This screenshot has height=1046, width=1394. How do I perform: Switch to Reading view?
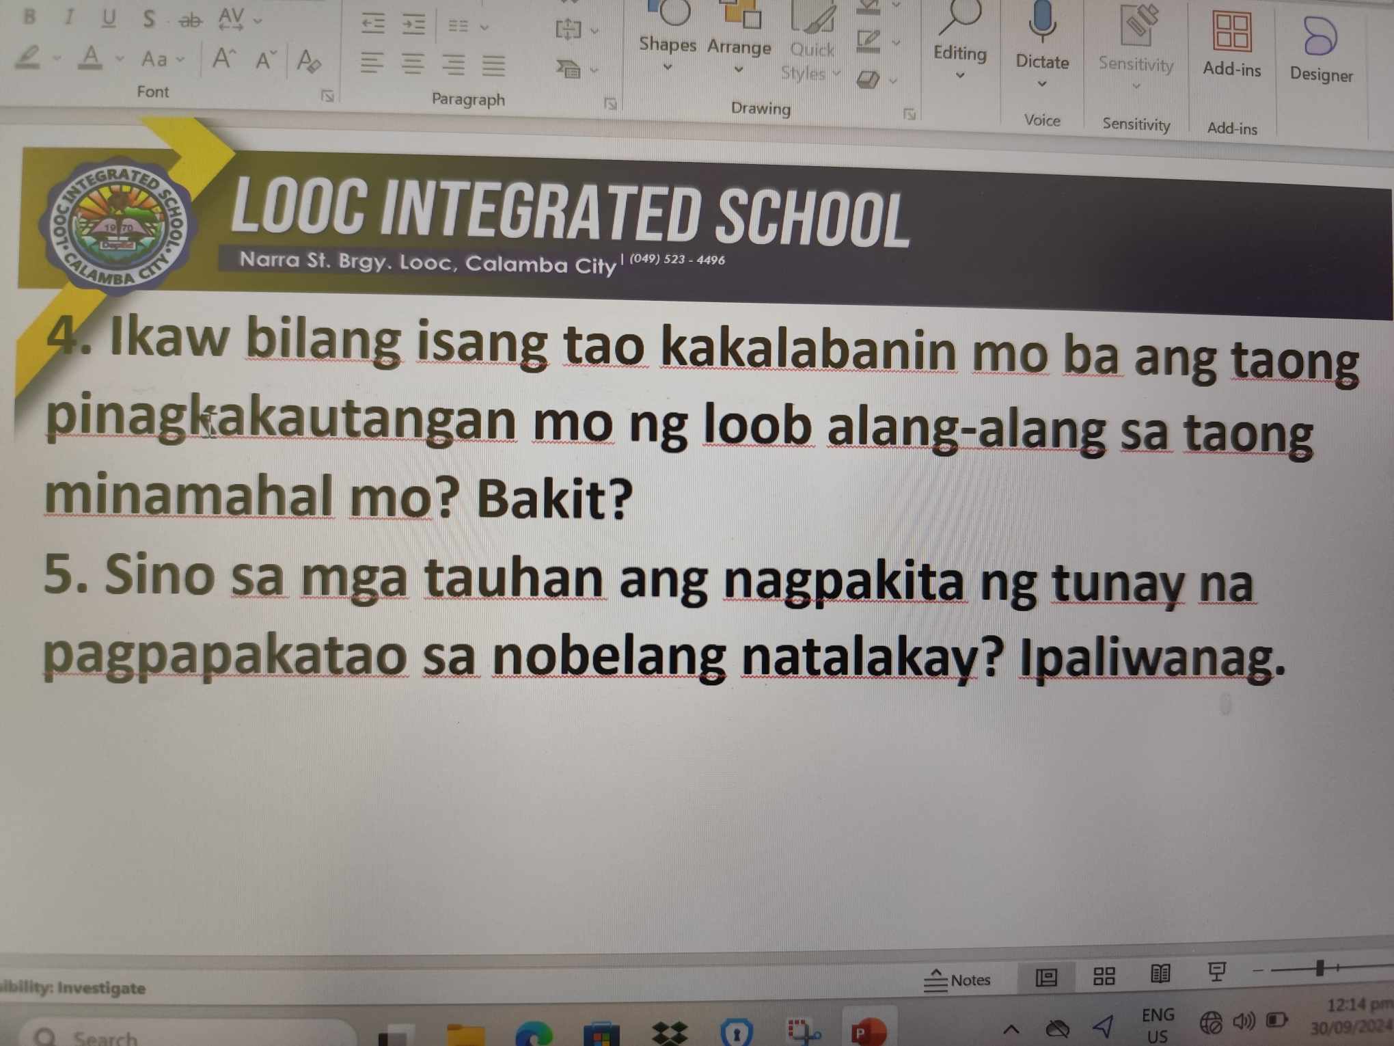(x=1160, y=974)
